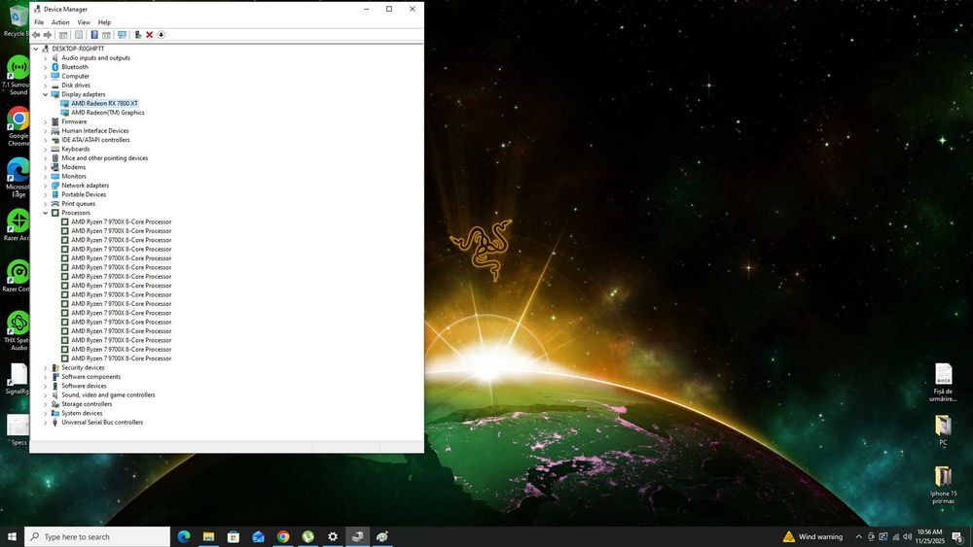Open File Explorer from the taskbar

(x=208, y=536)
